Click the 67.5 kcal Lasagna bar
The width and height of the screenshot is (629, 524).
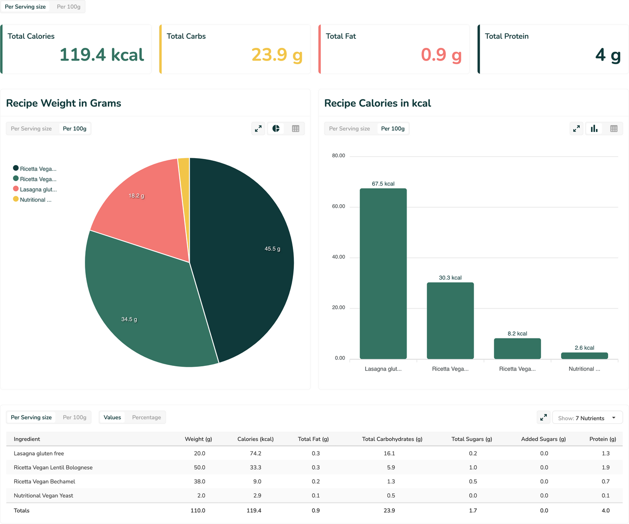coord(383,274)
